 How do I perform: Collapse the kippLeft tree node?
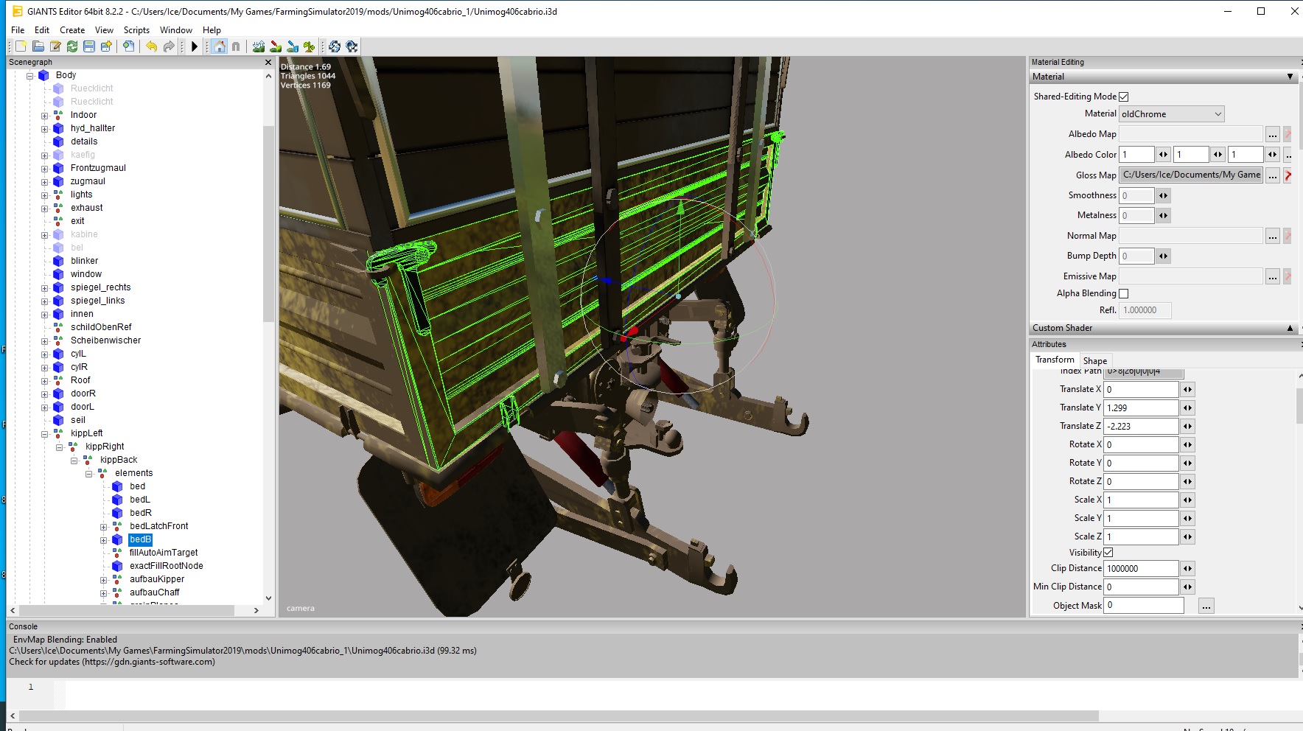(x=45, y=433)
